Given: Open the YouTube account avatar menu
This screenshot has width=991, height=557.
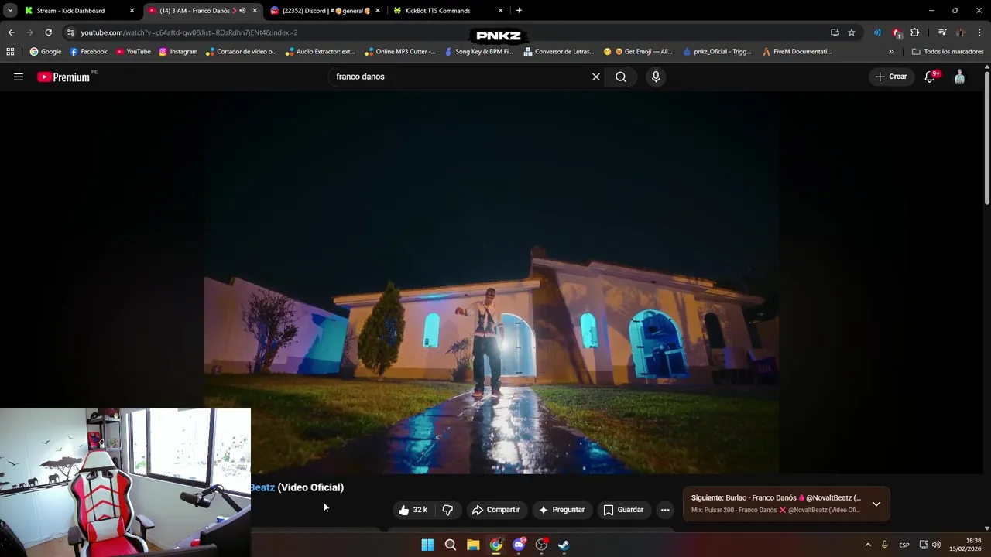Looking at the screenshot, I should pyautogui.click(x=959, y=77).
